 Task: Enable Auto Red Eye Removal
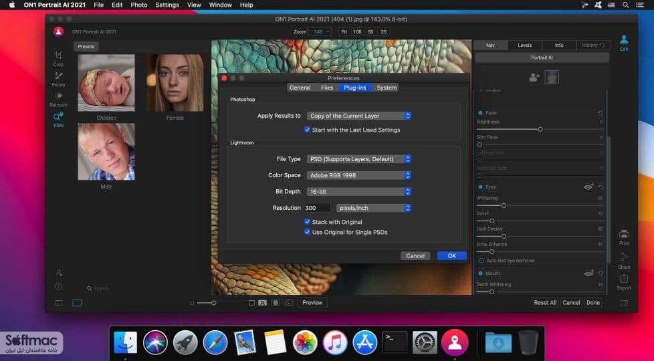click(x=481, y=261)
